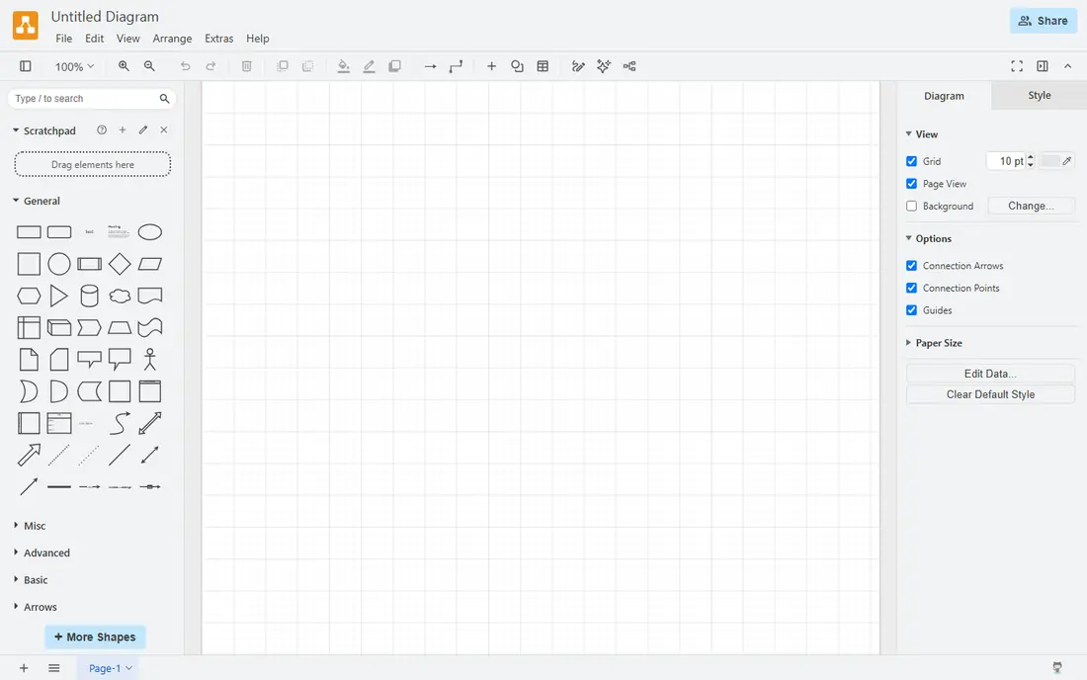Collapse the Options section

[928, 238]
